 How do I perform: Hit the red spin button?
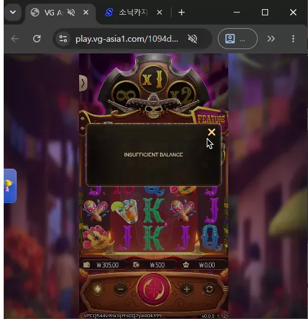(x=153, y=289)
